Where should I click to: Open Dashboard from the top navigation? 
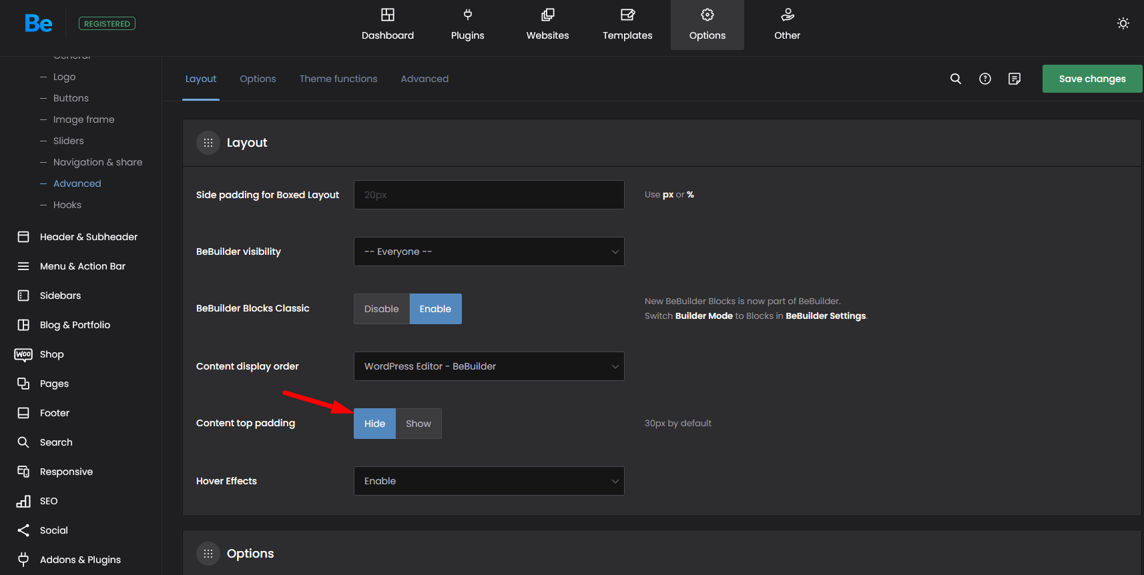(x=388, y=25)
